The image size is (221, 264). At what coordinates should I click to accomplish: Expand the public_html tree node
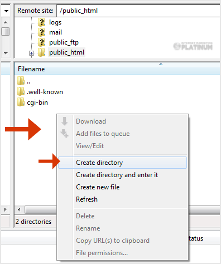click(31, 53)
